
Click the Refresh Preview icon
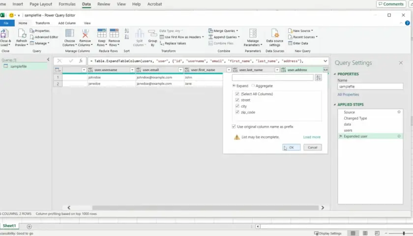coord(22,34)
